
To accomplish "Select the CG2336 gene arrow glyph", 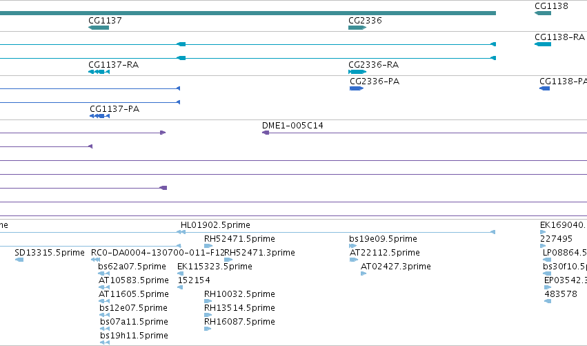I will [x=357, y=28].
